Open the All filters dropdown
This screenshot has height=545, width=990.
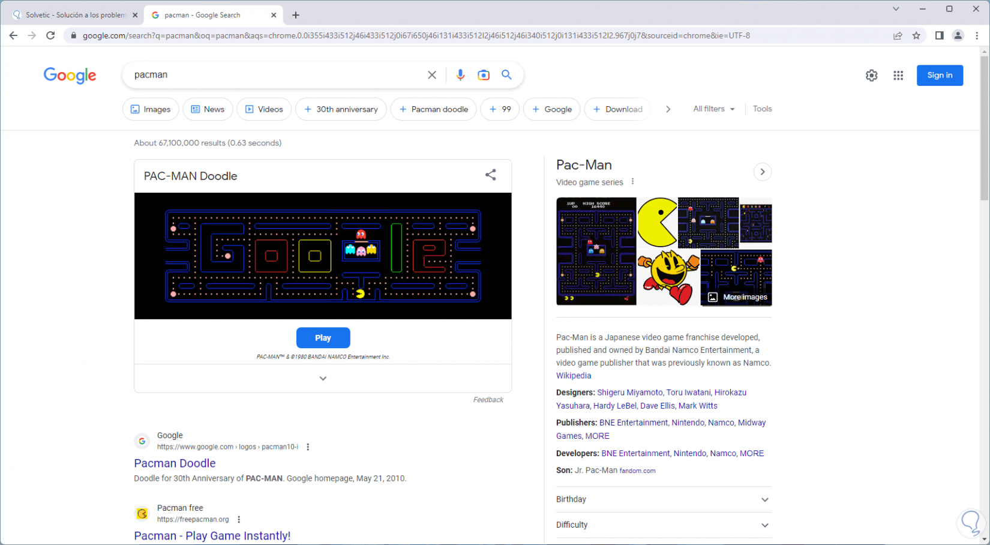coord(714,109)
